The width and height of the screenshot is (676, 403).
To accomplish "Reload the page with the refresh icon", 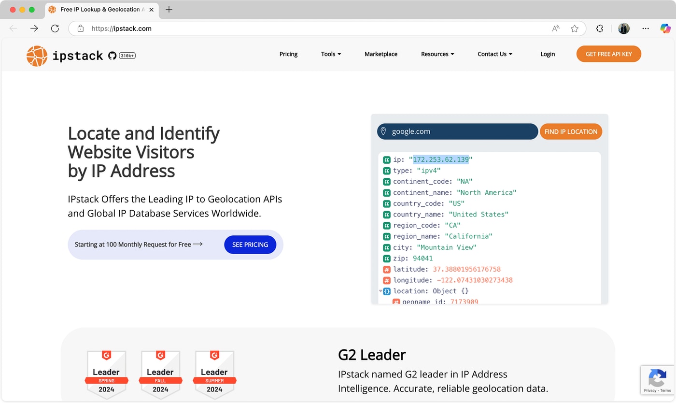I will click(55, 29).
